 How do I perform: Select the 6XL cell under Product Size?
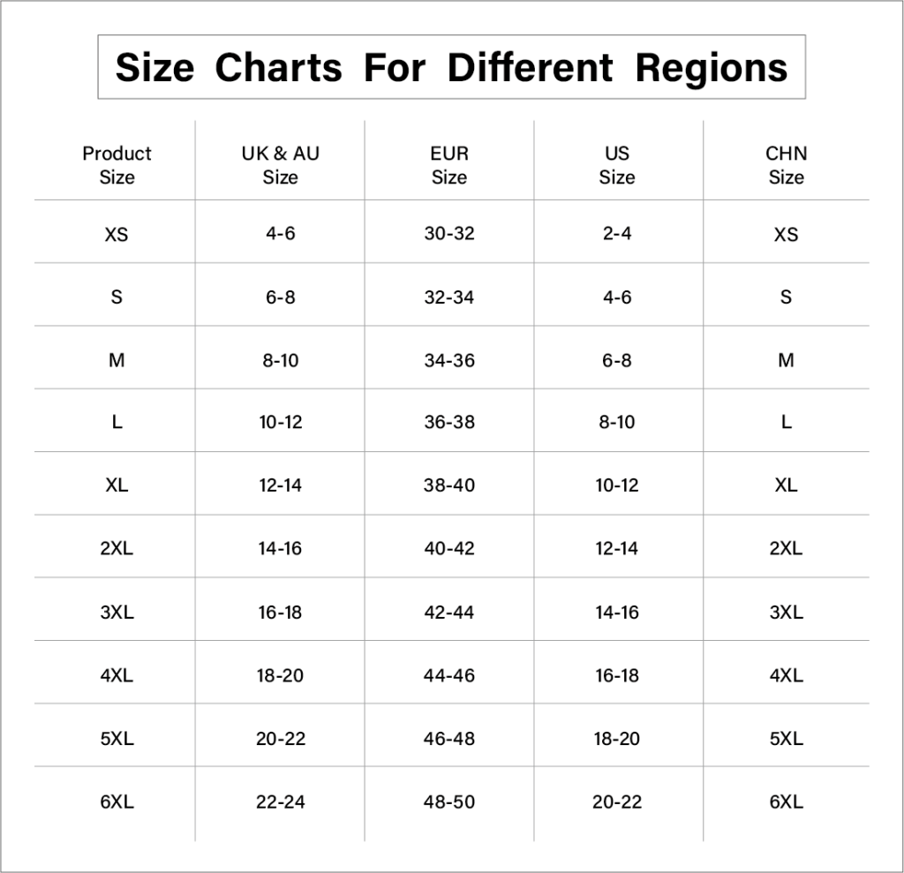tap(117, 802)
